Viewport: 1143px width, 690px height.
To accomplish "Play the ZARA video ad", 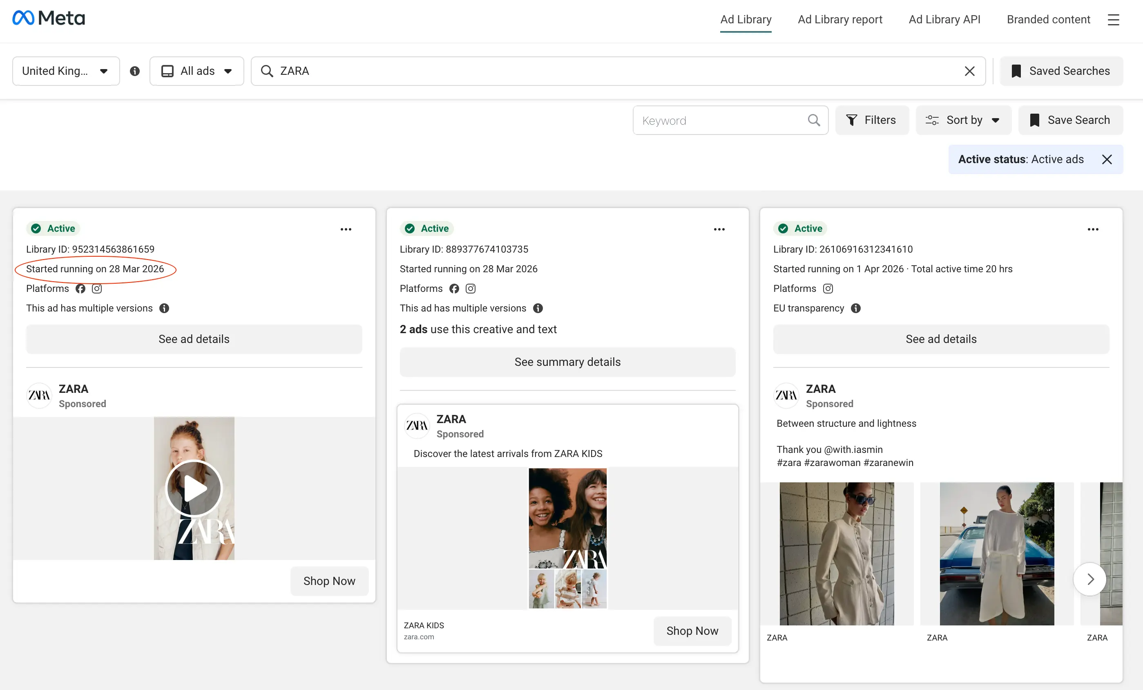I will (194, 488).
